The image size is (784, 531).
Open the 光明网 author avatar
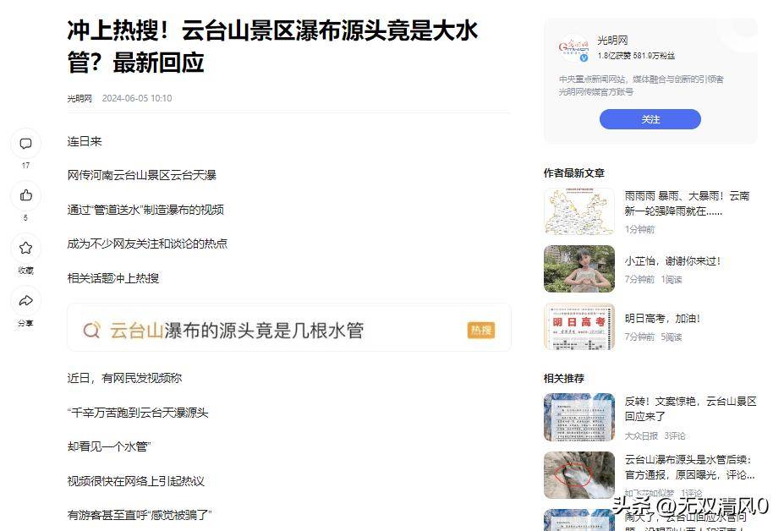click(x=573, y=47)
